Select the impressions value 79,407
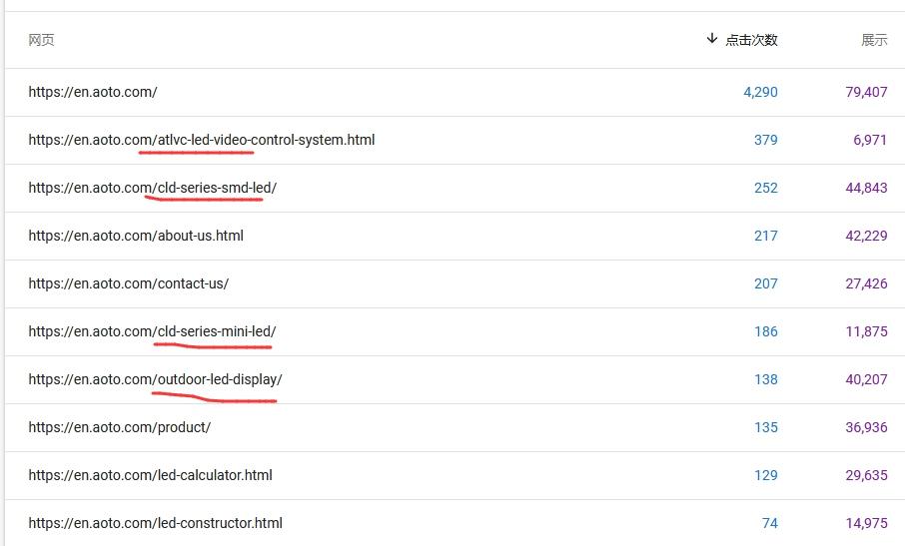Screen dimensions: 905x546 pos(866,92)
